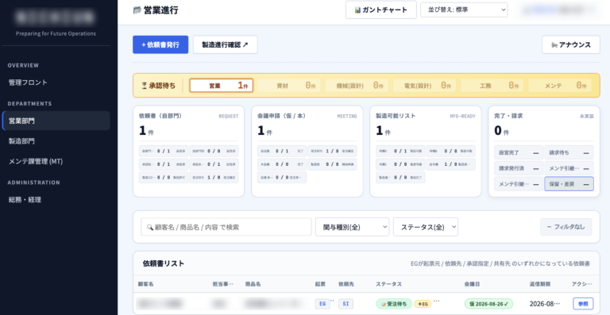This screenshot has height=315, width=610.
Task: Select the メンテ 0件 approval tab
Action: click(x=560, y=86)
